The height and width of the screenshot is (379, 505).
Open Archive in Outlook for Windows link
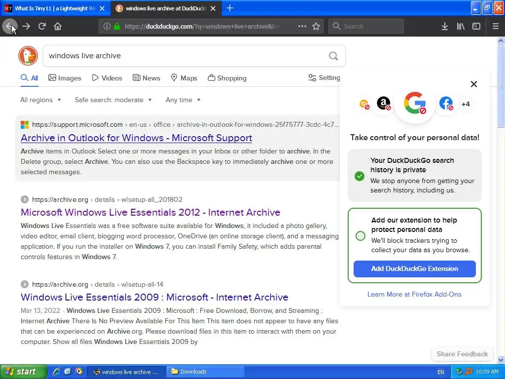[x=136, y=138]
